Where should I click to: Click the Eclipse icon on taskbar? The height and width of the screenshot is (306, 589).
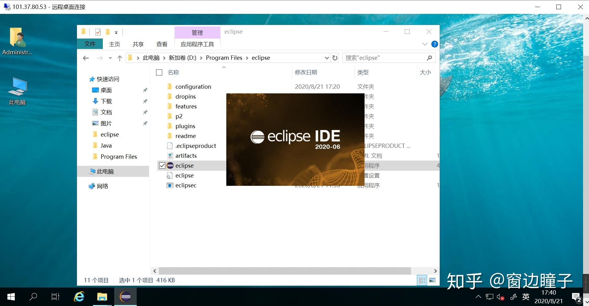125,297
